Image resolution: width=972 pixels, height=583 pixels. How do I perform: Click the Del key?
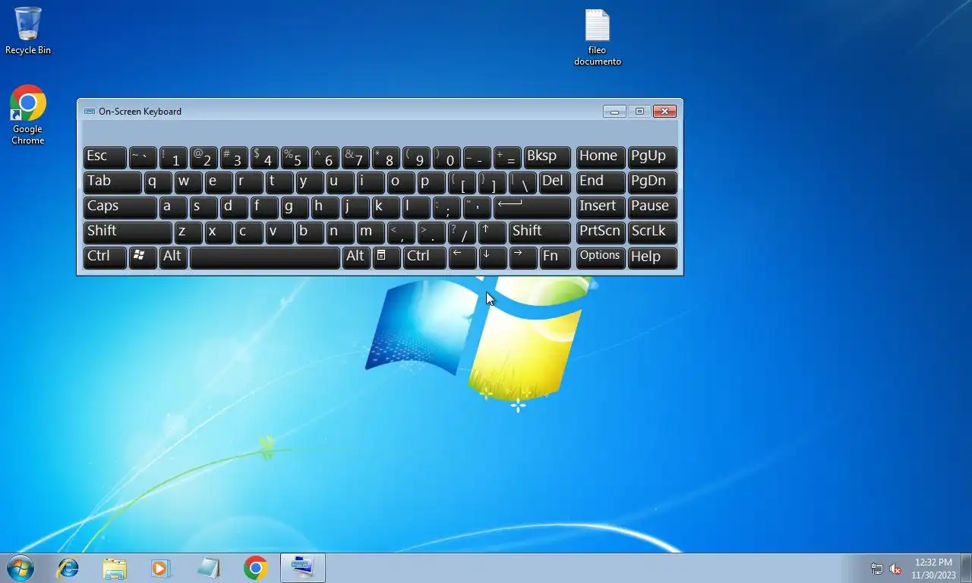(555, 182)
